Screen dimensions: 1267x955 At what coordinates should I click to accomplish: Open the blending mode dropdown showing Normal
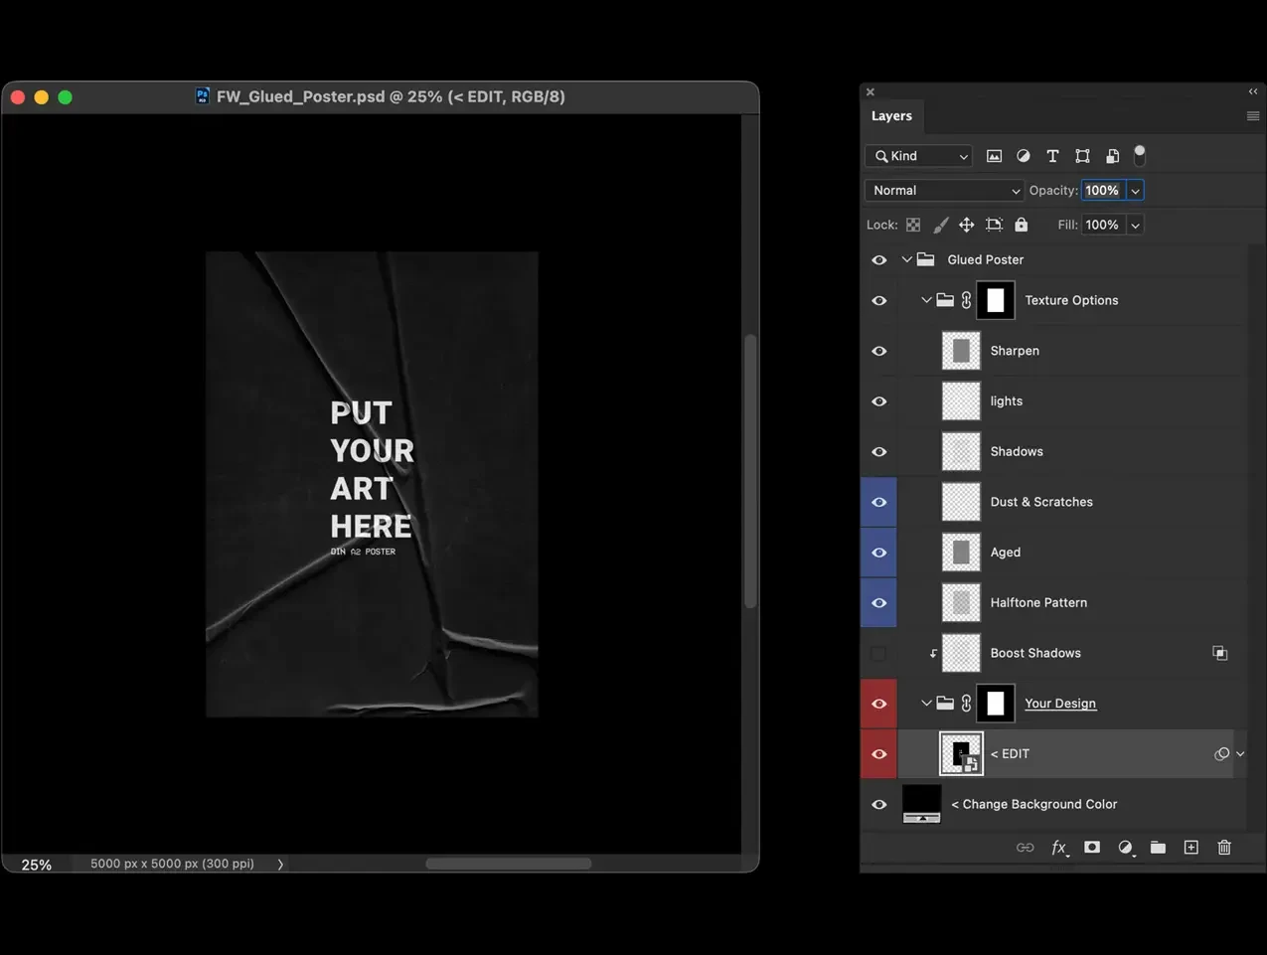point(943,190)
